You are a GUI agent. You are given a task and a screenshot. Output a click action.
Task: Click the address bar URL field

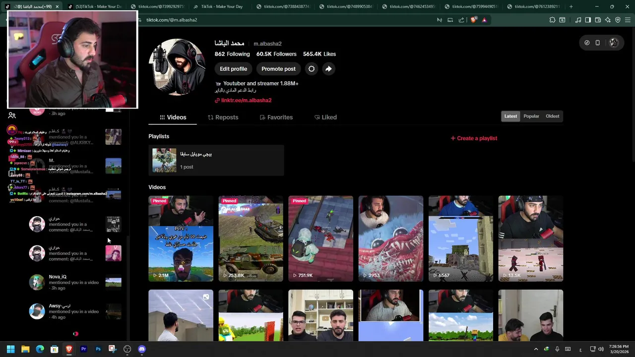point(288,20)
